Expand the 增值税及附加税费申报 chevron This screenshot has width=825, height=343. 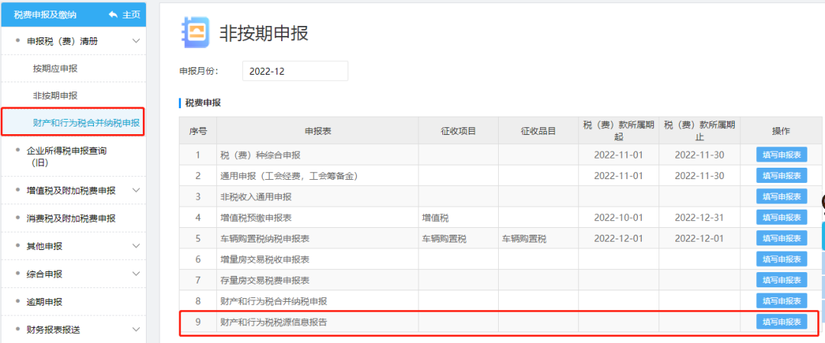[x=136, y=190]
